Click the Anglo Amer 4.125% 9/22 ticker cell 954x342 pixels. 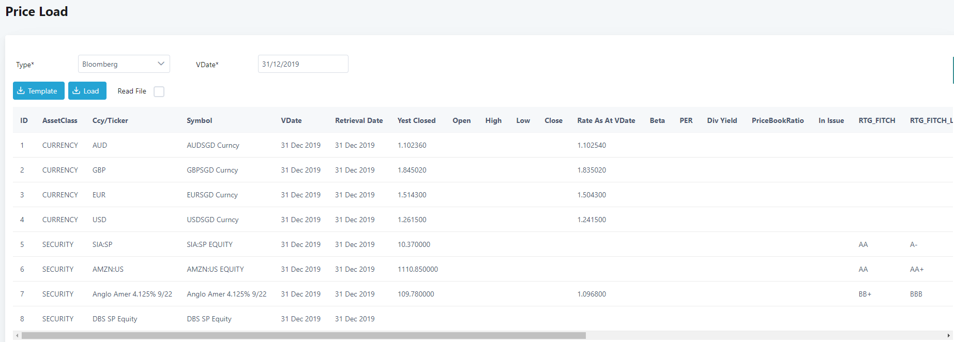(x=132, y=294)
